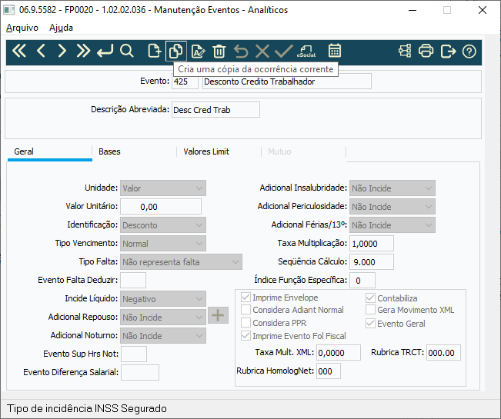Click the printer icon in toolbar
Image resolution: width=501 pixels, height=419 pixels.
click(x=426, y=52)
